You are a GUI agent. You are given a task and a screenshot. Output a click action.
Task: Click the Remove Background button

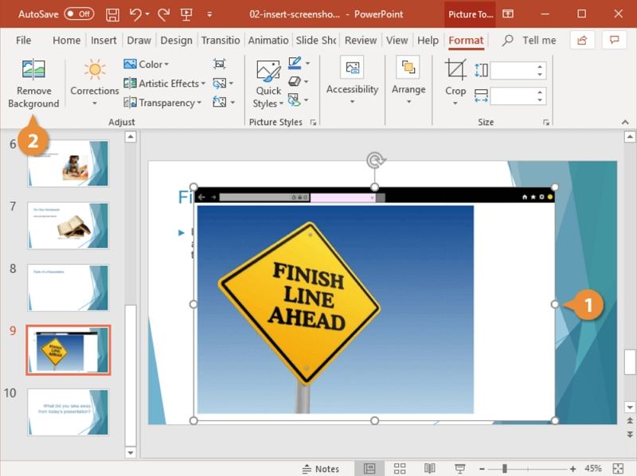click(33, 84)
